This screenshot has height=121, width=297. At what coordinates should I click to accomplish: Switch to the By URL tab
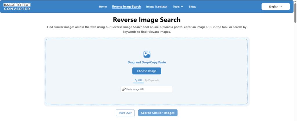point(138,80)
